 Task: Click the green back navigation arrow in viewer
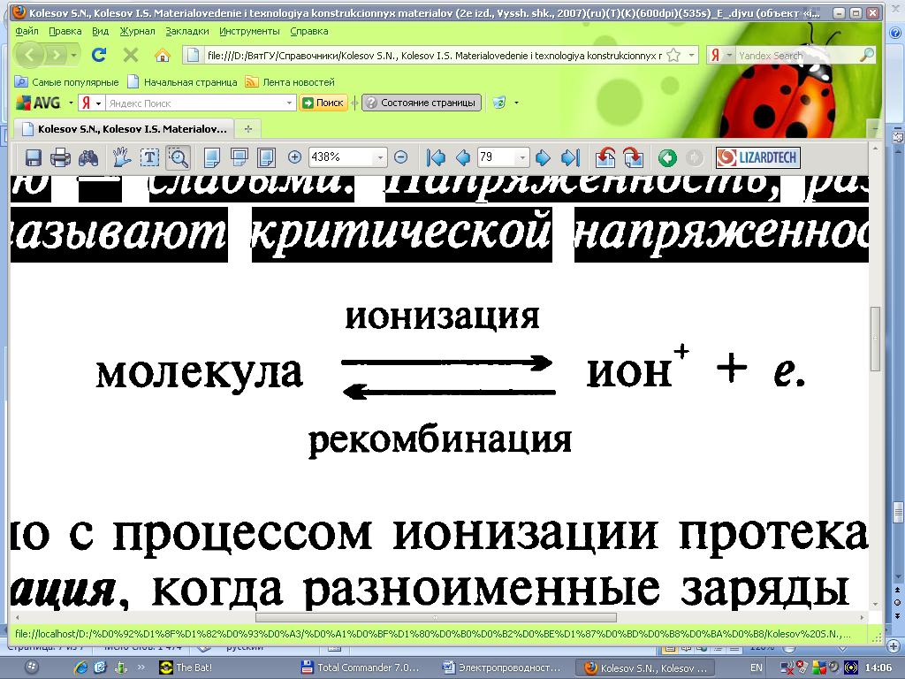pos(668,157)
